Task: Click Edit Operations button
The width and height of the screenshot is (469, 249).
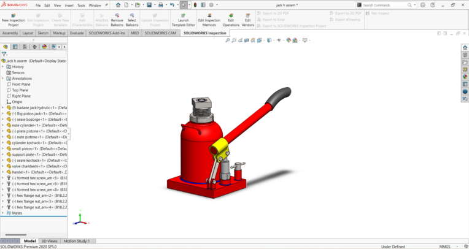Action: click(231, 20)
